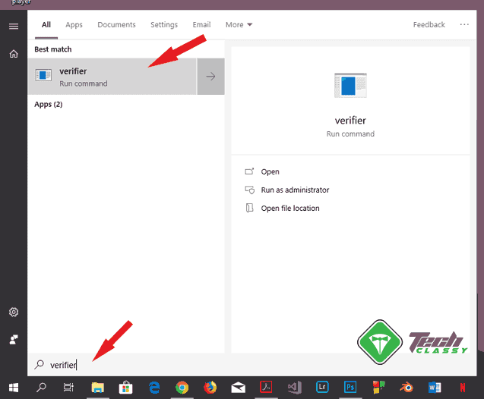Click the magnifier icon in search box
484x399 pixels.
[40, 365]
